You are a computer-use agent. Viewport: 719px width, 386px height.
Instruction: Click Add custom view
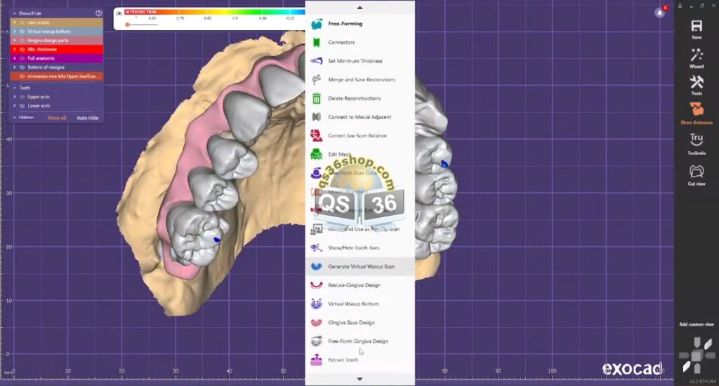tap(697, 324)
